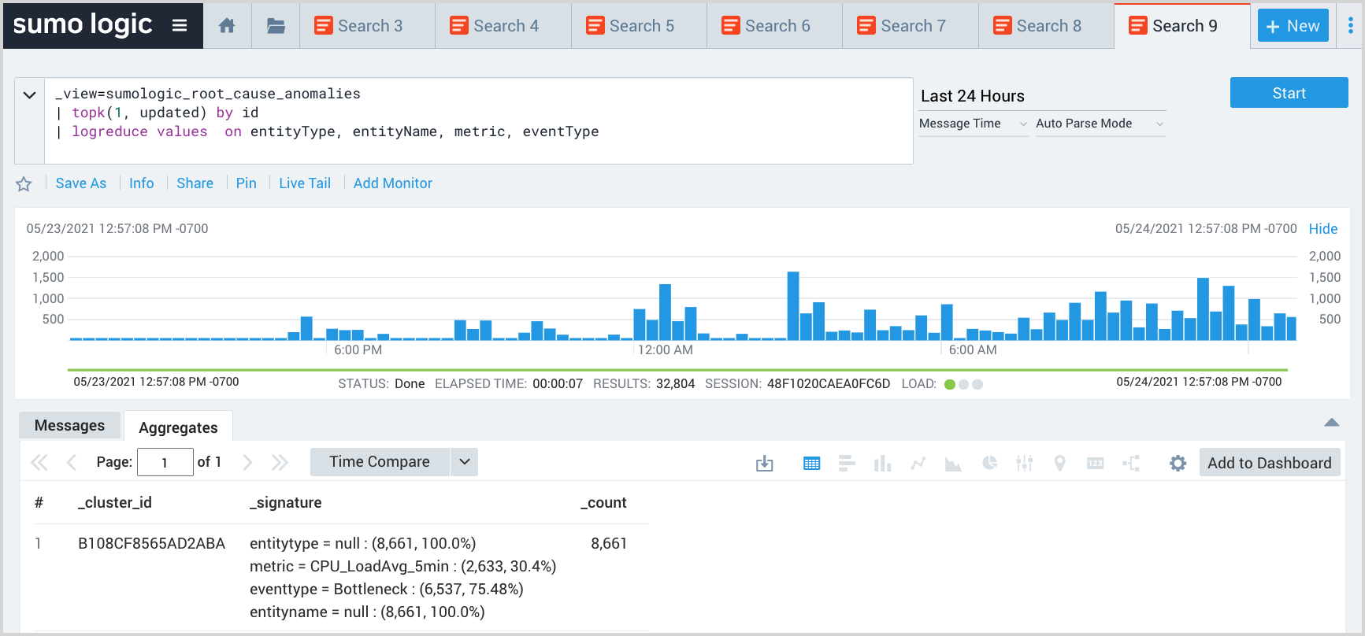Select the map chart pin icon
1365x636 pixels.
1059,464
